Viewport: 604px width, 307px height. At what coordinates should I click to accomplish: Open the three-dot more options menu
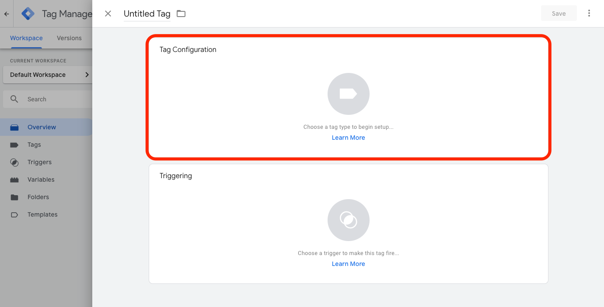589,14
